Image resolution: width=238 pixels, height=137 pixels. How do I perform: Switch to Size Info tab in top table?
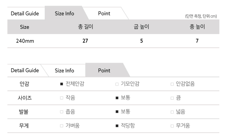(64, 14)
